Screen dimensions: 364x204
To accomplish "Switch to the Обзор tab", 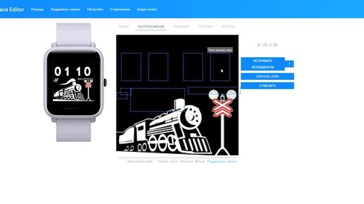I will coord(123,27).
